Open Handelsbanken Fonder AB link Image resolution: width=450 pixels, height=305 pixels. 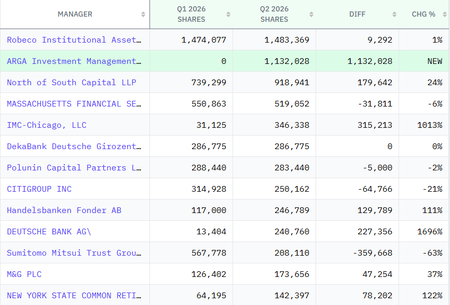pyautogui.click(x=64, y=210)
